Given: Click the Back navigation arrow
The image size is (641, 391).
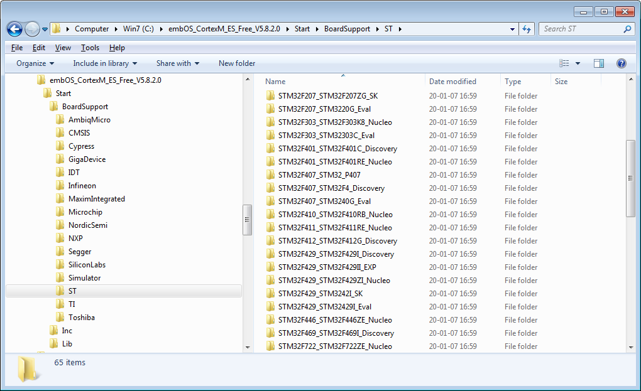Looking at the screenshot, I should pos(14,29).
